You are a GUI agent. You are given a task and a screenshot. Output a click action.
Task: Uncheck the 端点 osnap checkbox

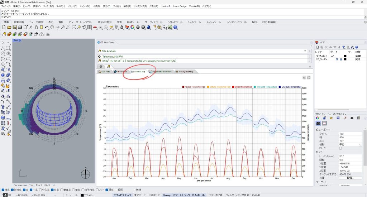[3, 189]
